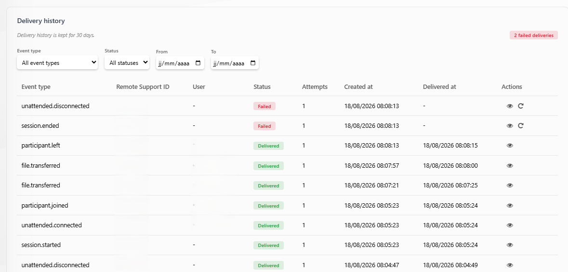The image size is (568, 272).
Task: View payload of file.transferred created 08:07:57
Action: pos(510,166)
